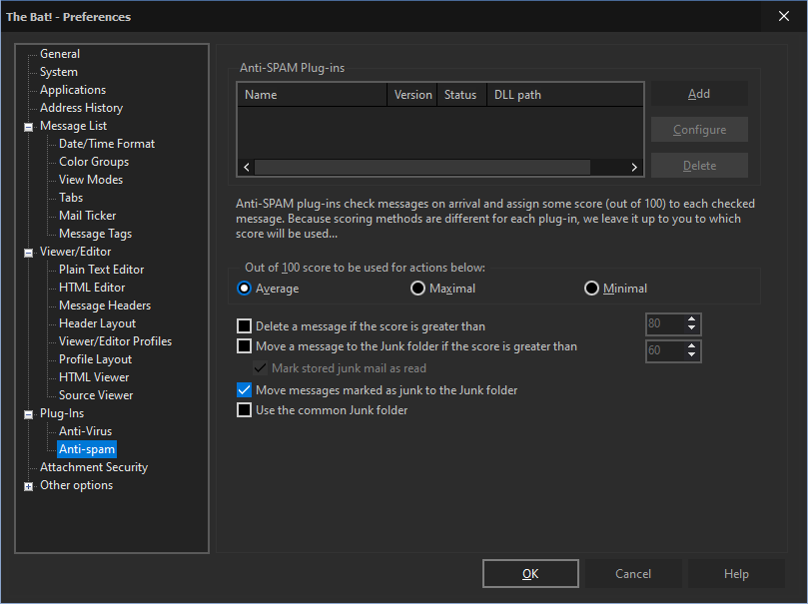Open the Tabs settings page
The image size is (808, 604).
click(x=71, y=198)
